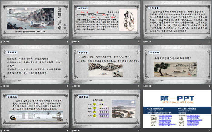This screenshot has width=212, height=132.
Task: Click the transition star icon under slide 4
Action: click(x=1, y=86)
